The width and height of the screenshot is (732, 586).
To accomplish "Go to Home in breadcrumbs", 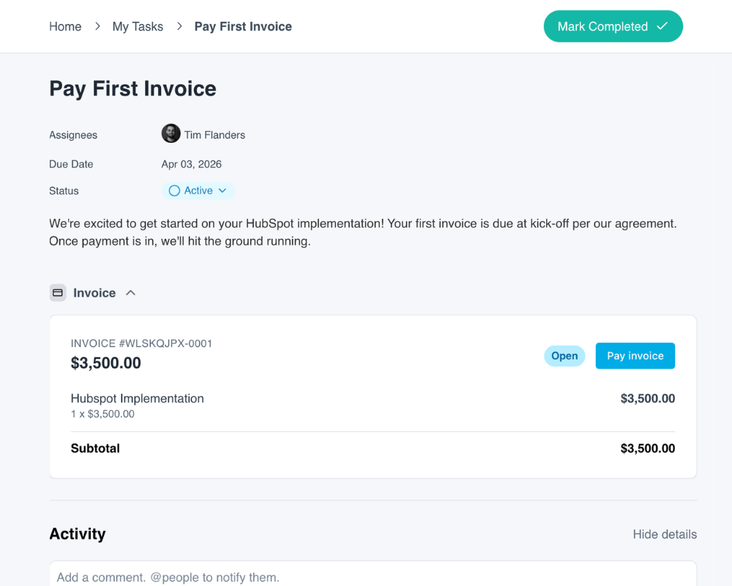I will [x=65, y=26].
